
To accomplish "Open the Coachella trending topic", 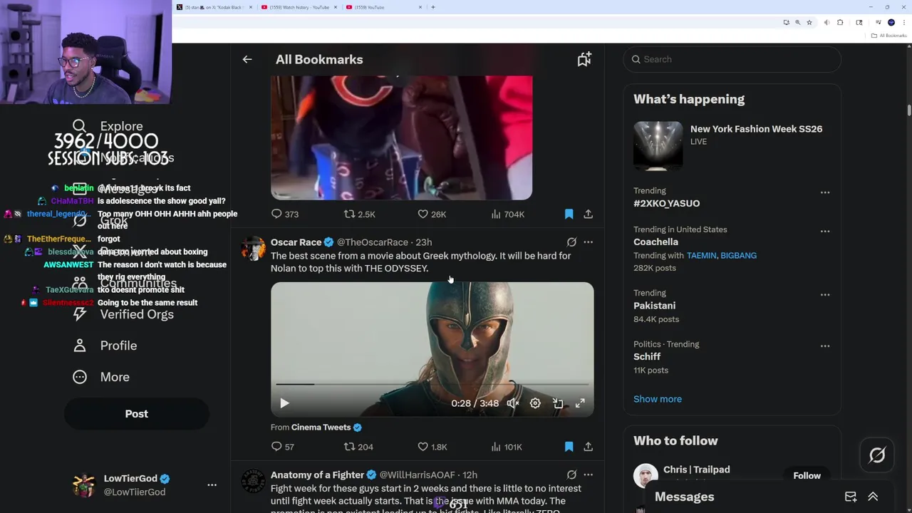I will coord(655,242).
